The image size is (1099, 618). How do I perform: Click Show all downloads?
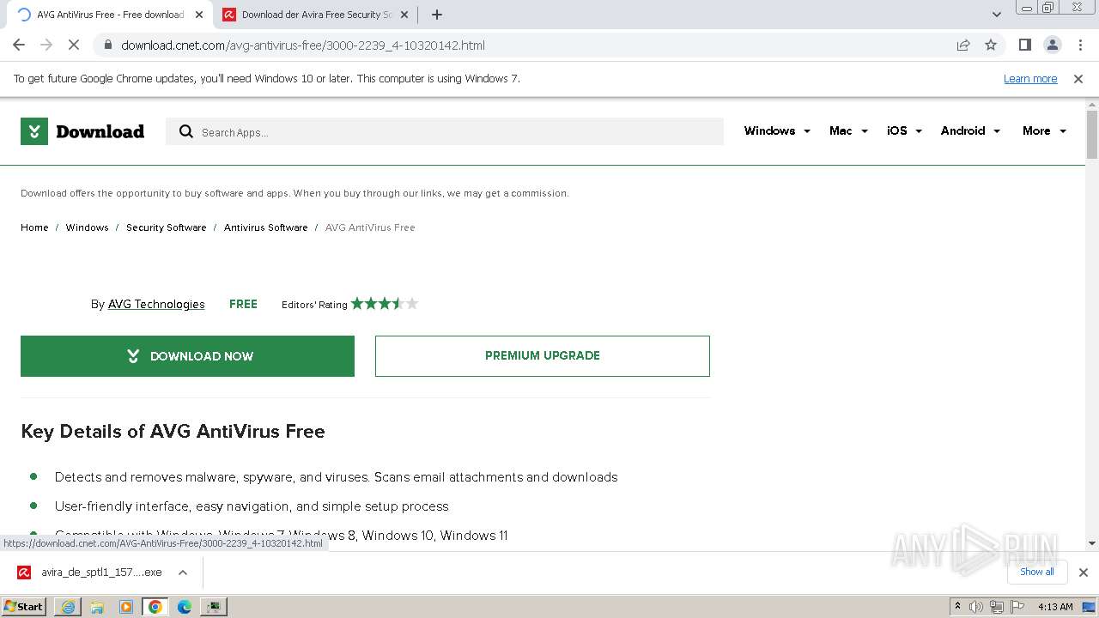[x=1037, y=572]
